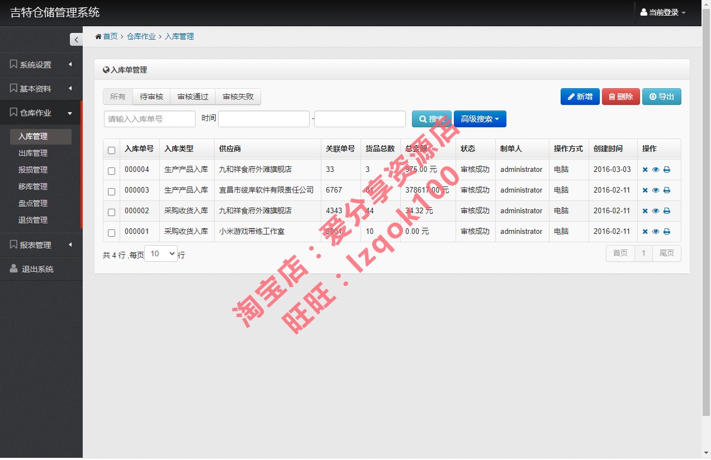711x460 pixels.
Task: Toggle the select-all checkbox in table header
Action: coord(111,150)
